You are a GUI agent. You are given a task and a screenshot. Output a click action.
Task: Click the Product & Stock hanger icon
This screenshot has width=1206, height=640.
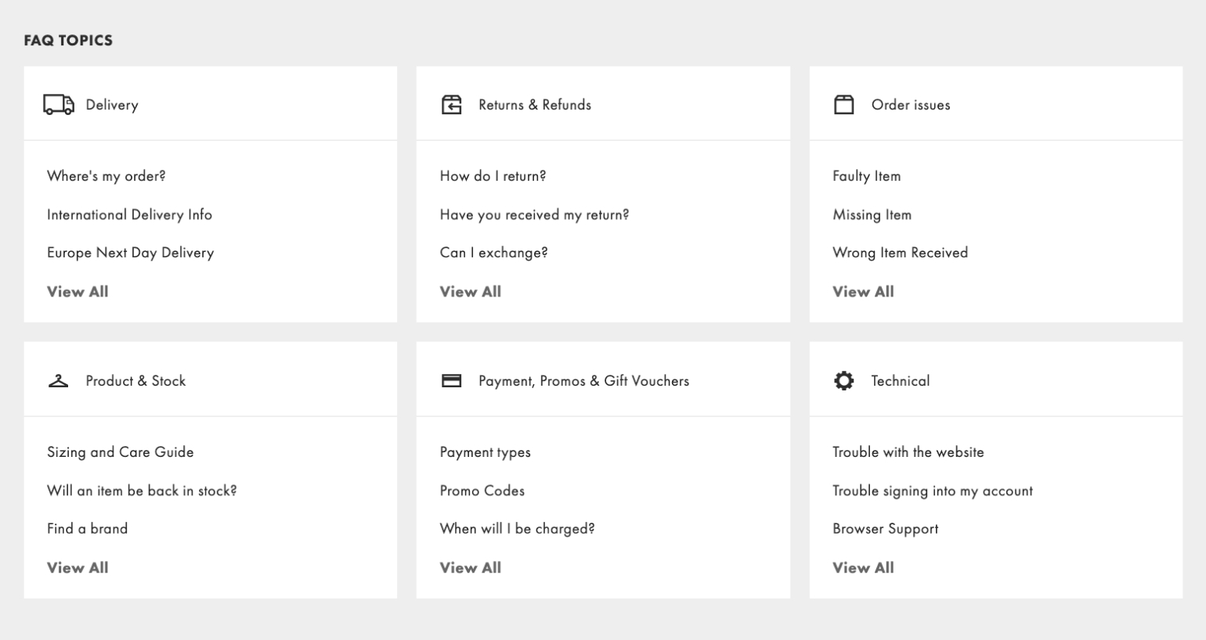point(59,381)
